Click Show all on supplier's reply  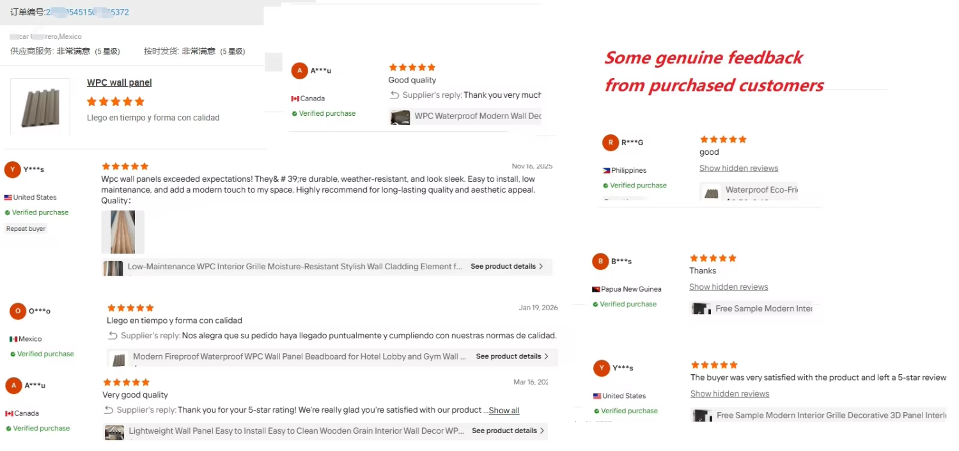(504, 411)
